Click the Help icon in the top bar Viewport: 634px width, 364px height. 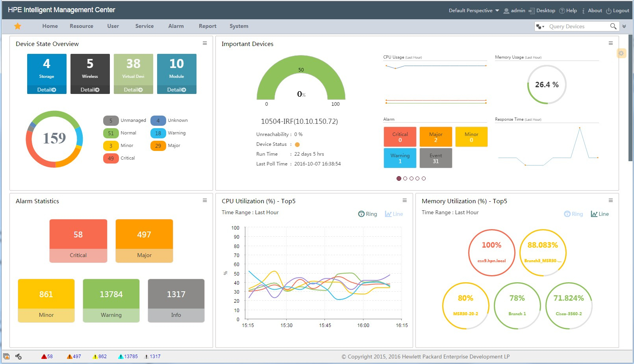563,11
